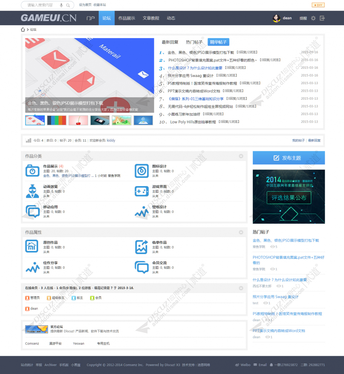The width and height of the screenshot is (344, 374).
Task: Select the first slideshow thumbnail
Action: pos(35,120)
